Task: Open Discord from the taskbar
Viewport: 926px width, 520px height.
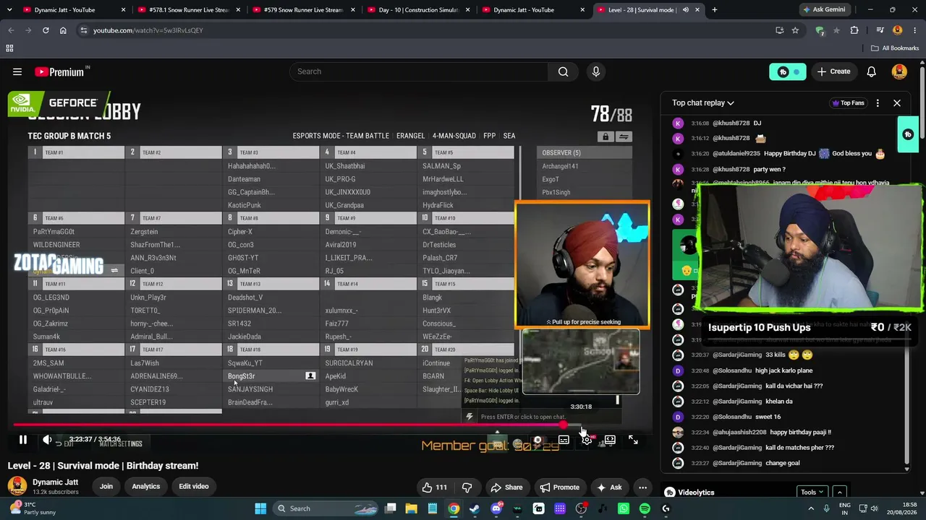Action: 496,508
